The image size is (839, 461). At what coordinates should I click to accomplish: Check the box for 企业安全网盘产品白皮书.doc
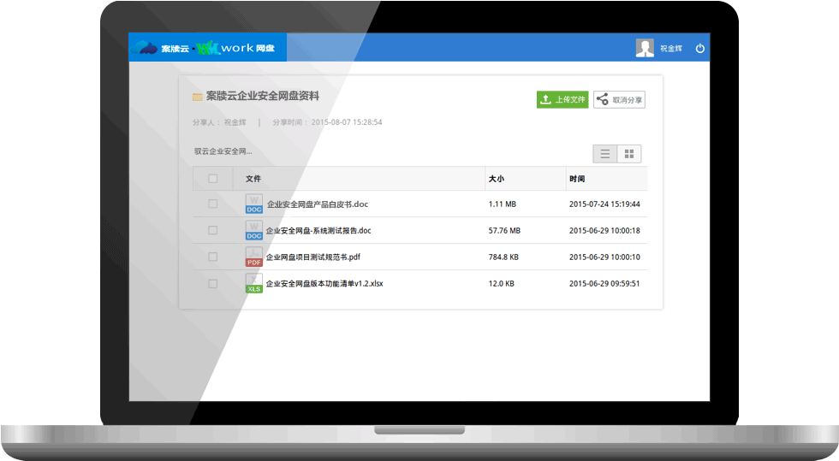tap(213, 204)
